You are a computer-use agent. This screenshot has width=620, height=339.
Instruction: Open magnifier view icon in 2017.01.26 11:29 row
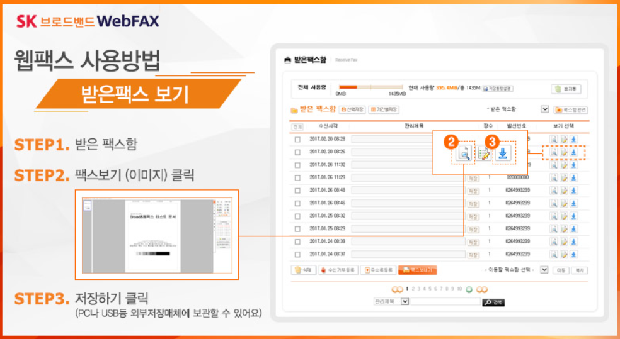click(554, 177)
